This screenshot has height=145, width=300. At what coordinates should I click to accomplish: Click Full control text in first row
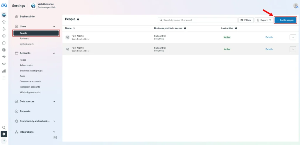click(160, 36)
